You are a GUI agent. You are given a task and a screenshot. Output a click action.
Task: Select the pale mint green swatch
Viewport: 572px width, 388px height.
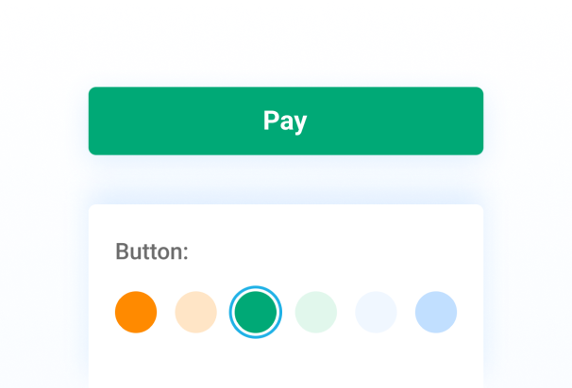tap(315, 312)
